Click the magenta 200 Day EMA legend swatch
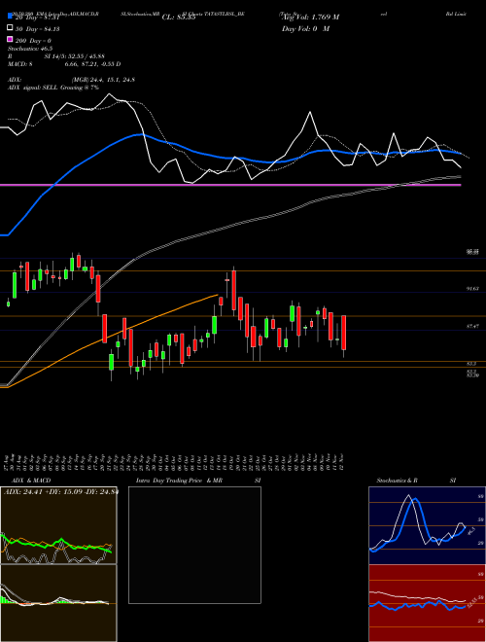The width and height of the screenshot is (486, 642). [10, 40]
